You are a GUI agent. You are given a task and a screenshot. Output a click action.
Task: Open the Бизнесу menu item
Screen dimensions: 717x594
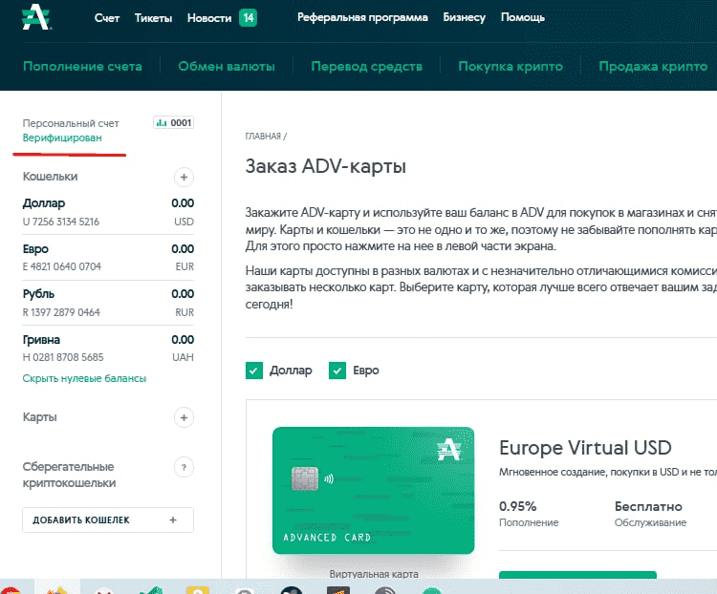tap(464, 17)
